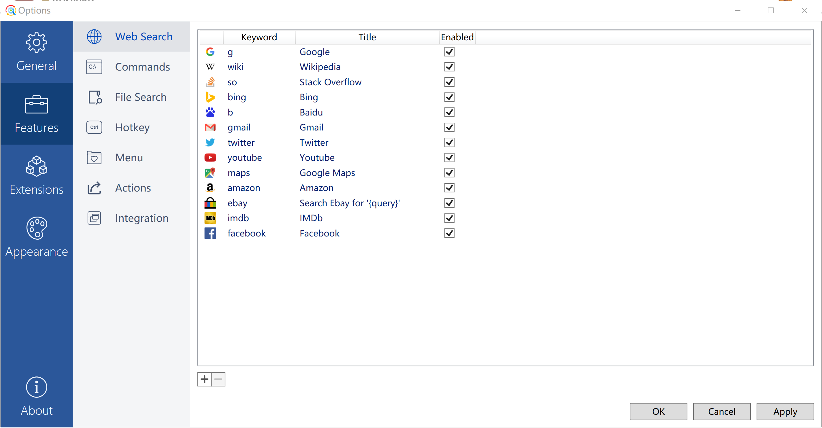Select the "Search Ebay for '{query}'" title
This screenshot has height=428, width=822.
(349, 203)
